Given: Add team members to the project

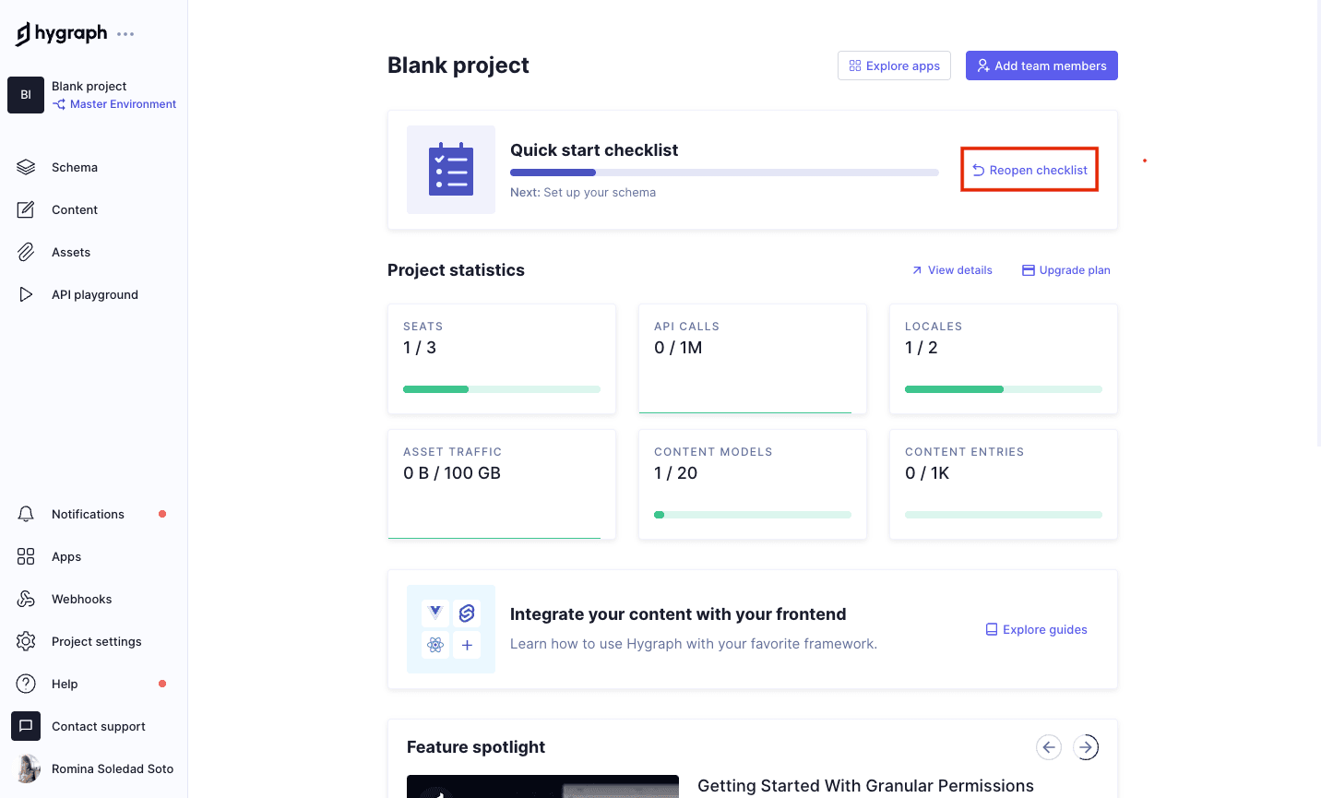Looking at the screenshot, I should tap(1041, 66).
